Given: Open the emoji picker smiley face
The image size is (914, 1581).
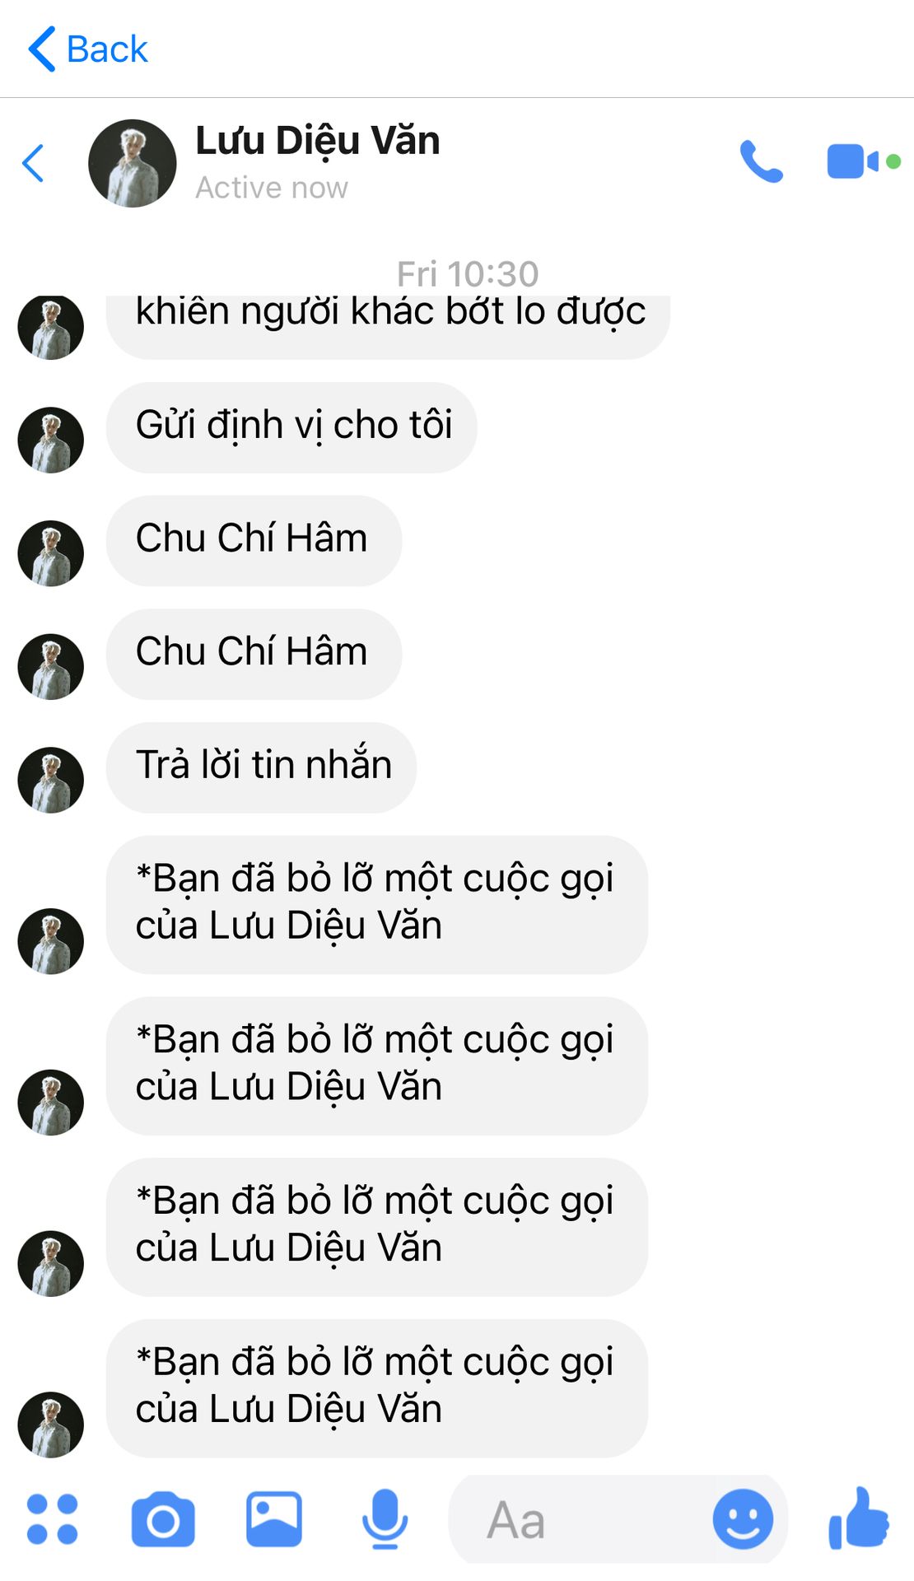Looking at the screenshot, I should click(743, 1519).
